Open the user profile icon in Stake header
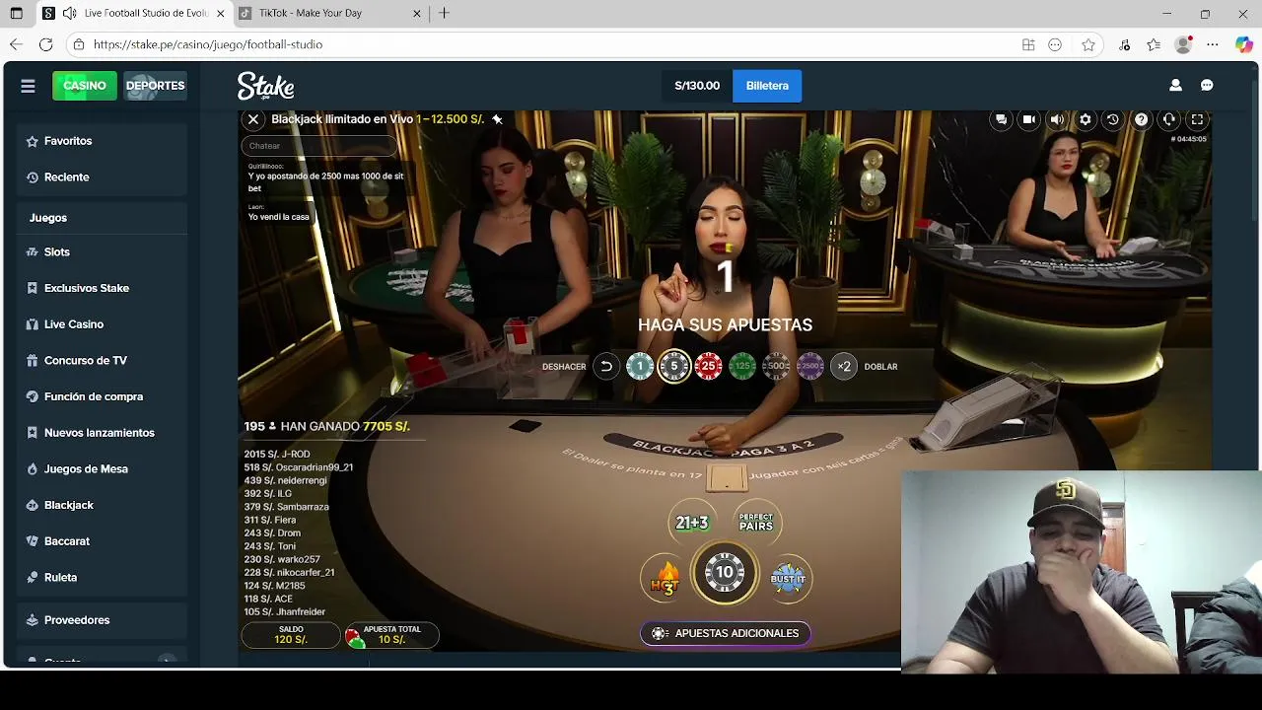 click(1175, 86)
